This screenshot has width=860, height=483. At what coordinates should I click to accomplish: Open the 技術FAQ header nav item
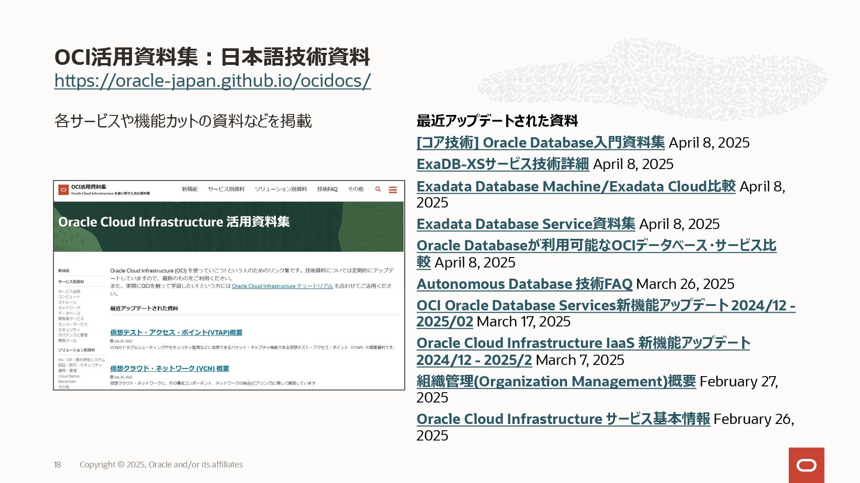point(327,189)
